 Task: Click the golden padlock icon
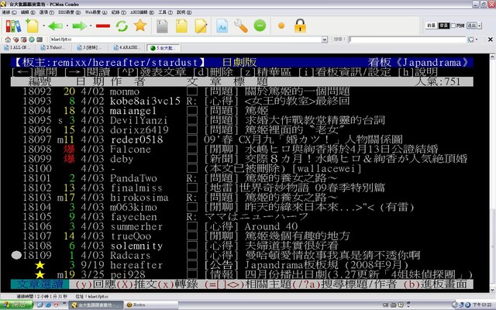point(300,26)
